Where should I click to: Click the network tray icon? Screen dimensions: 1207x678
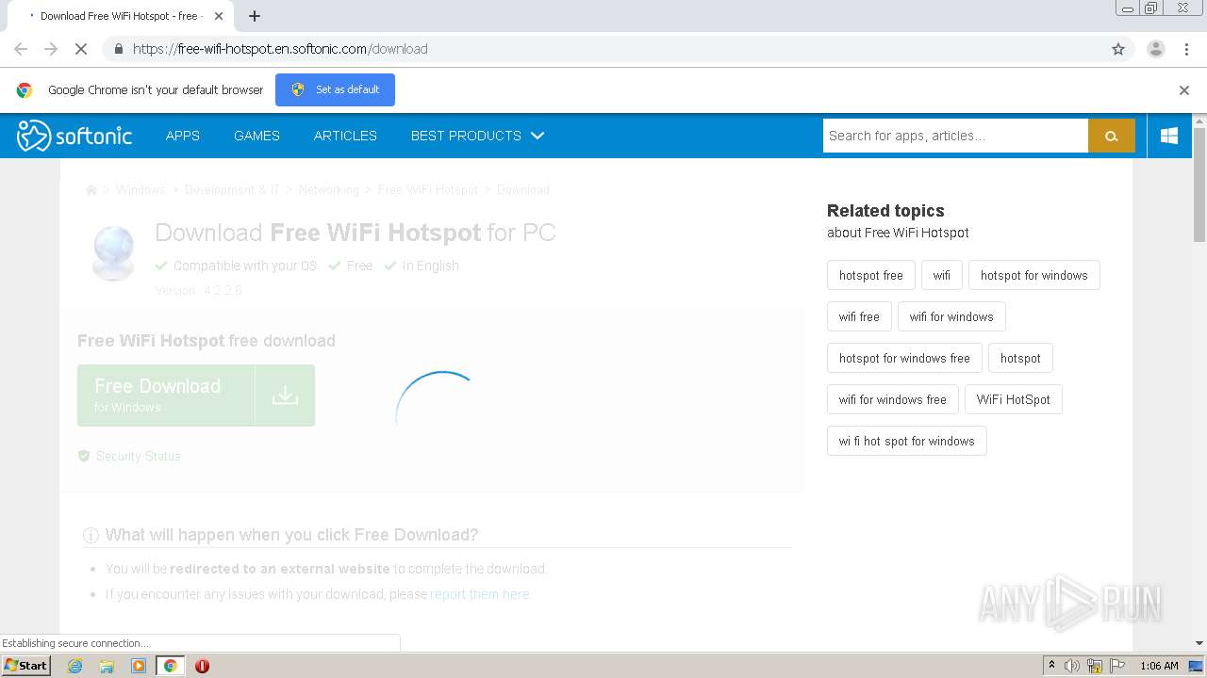point(1095,666)
